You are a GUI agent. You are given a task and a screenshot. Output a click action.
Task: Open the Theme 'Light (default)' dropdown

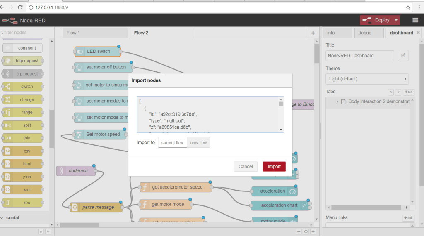(x=367, y=79)
